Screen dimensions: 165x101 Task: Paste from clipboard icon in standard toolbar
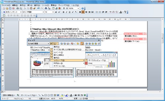(31, 8)
